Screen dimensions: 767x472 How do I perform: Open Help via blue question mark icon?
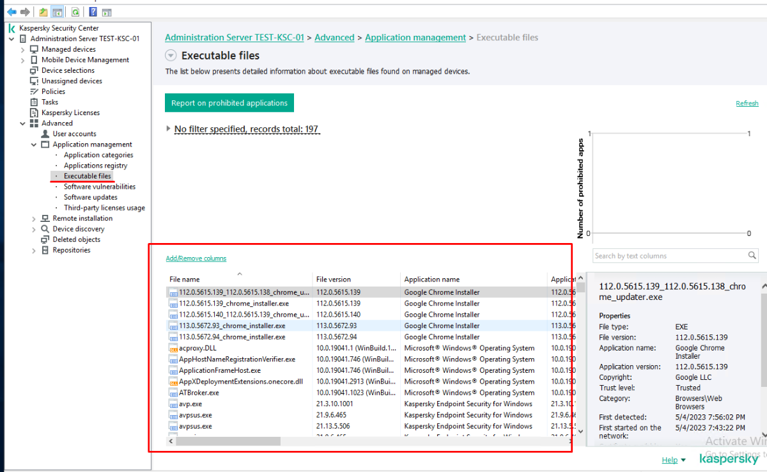(x=93, y=12)
